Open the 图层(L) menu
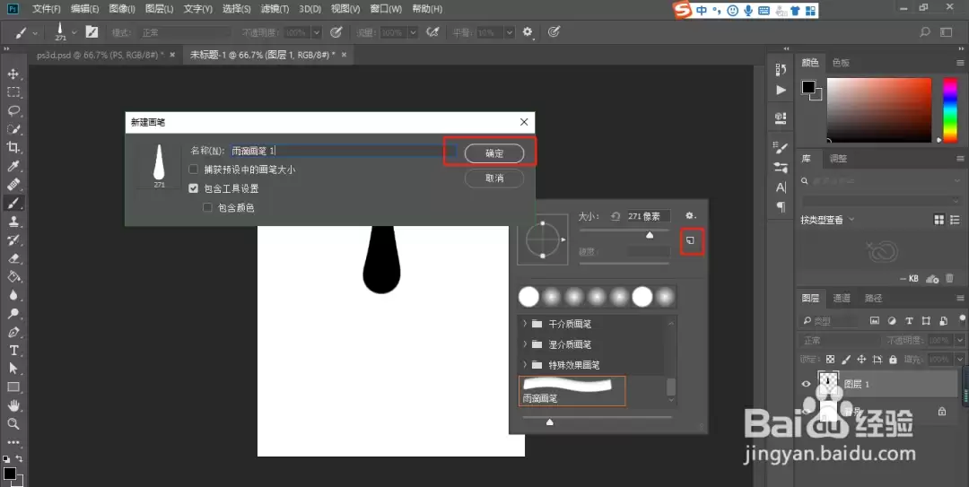This screenshot has height=487, width=969. pyautogui.click(x=159, y=9)
